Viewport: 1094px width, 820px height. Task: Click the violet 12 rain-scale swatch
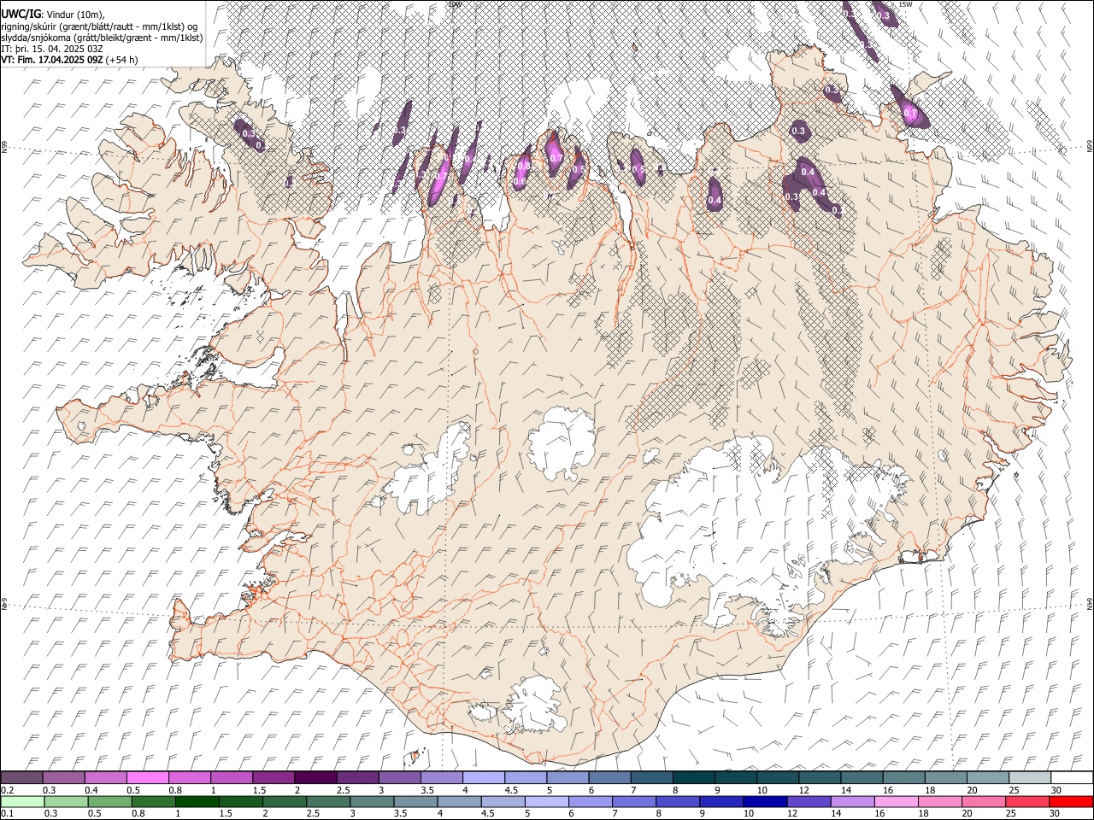click(x=809, y=801)
